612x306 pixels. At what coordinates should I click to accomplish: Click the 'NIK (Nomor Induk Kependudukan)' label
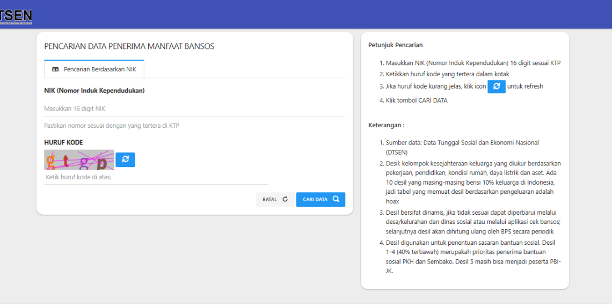click(94, 91)
